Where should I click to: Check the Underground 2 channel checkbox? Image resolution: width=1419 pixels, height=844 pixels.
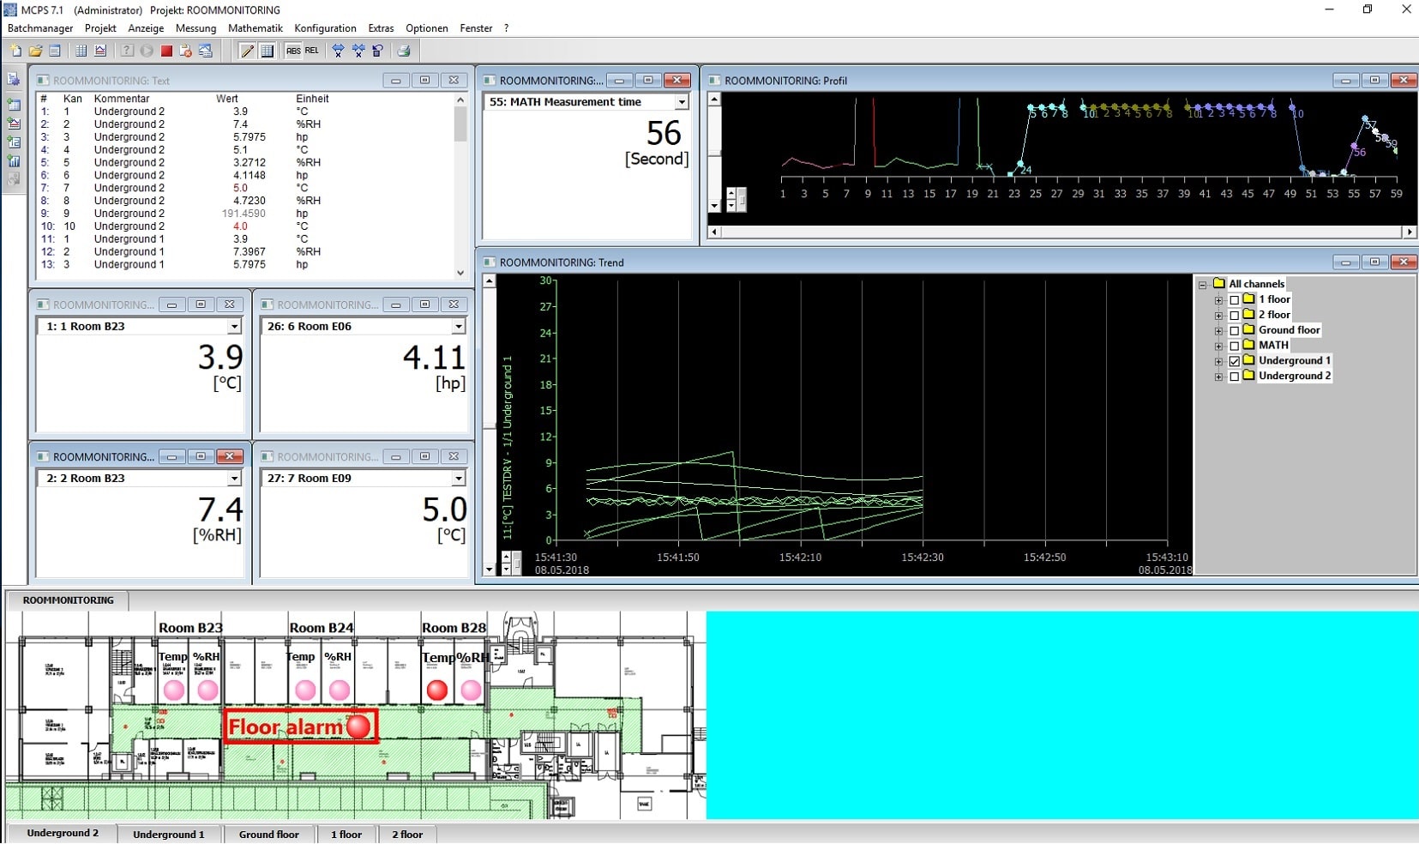[x=1235, y=376]
